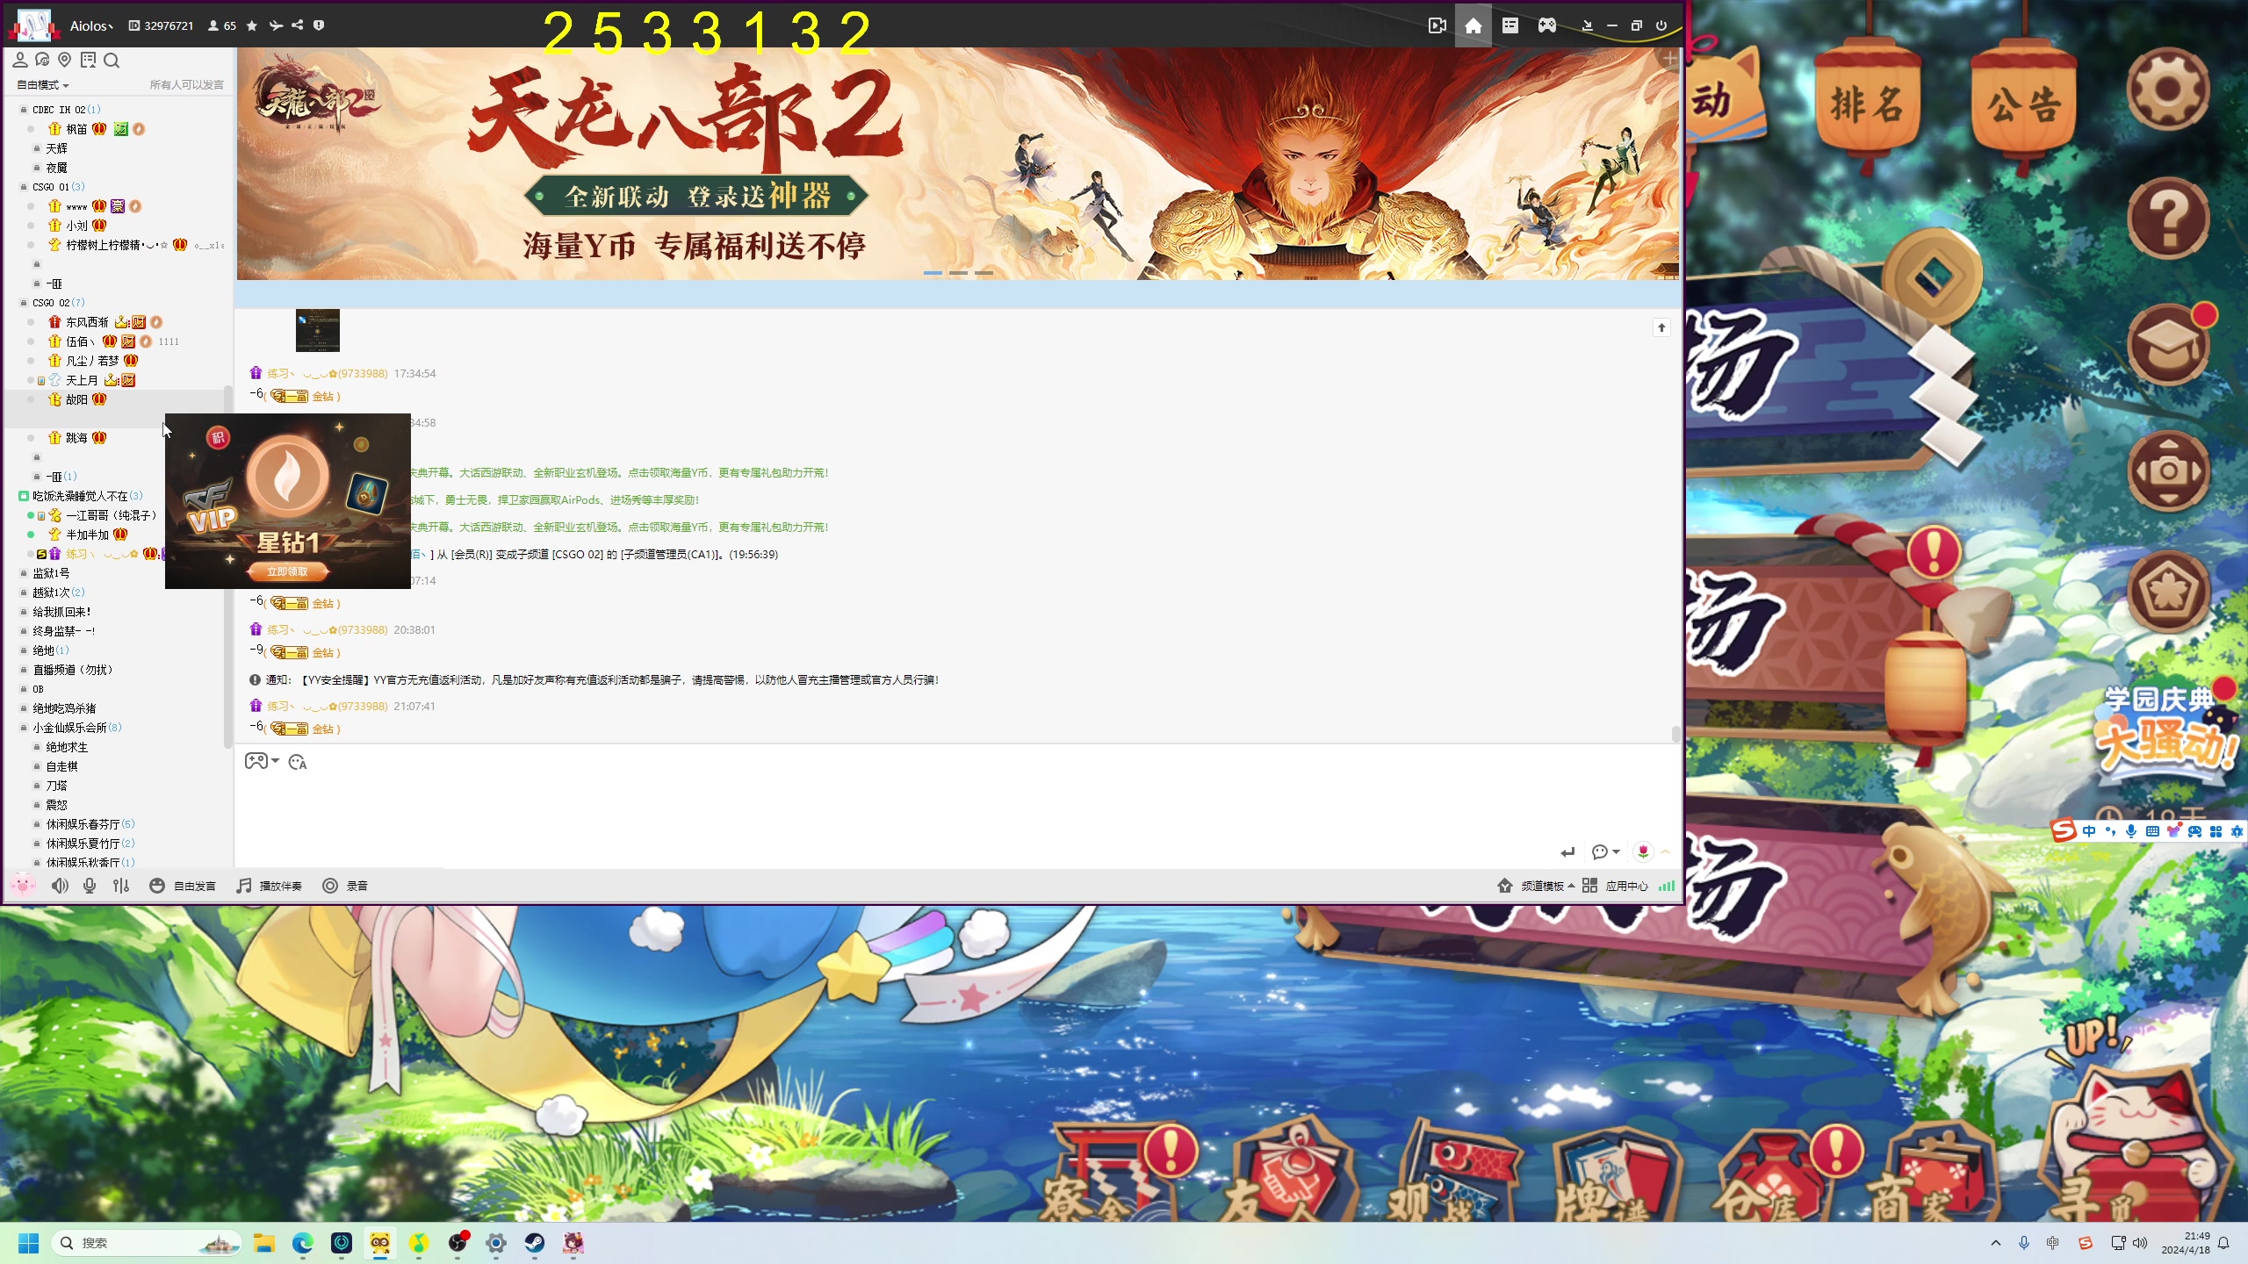Toggle the microphone mute button
Image resolution: width=2248 pixels, height=1264 pixels.
pyautogui.click(x=90, y=886)
